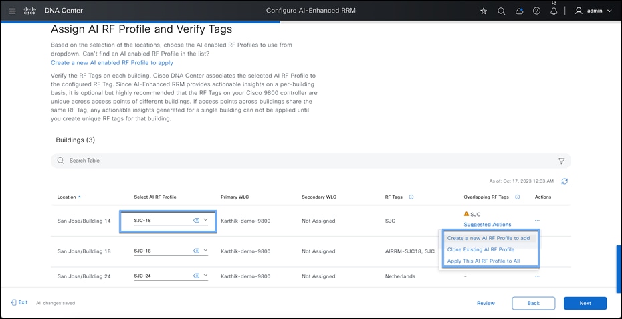Click the 'San Jose/Building 14' location cell
622x319 pixels.
[x=84, y=221]
